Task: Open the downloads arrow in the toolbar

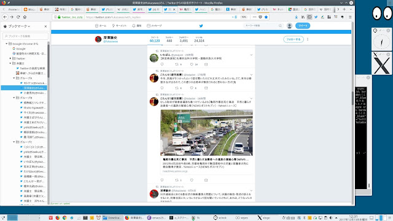Action: click(x=296, y=17)
